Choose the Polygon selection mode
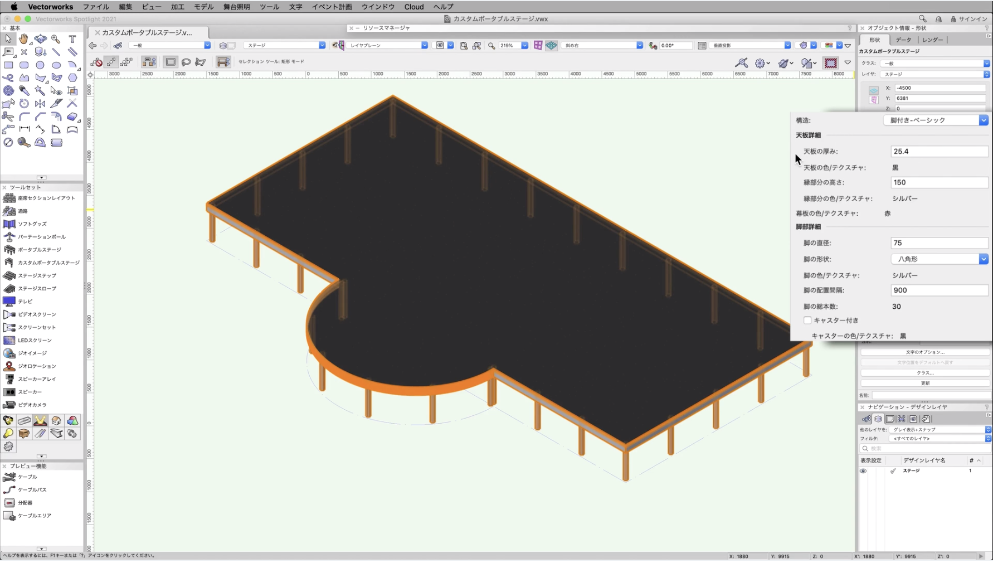Image resolution: width=993 pixels, height=563 pixels. [201, 62]
